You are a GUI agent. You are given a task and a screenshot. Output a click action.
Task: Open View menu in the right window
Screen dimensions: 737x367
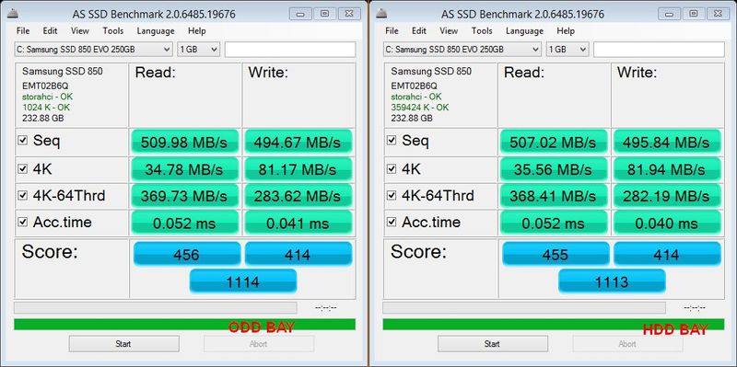tap(449, 31)
